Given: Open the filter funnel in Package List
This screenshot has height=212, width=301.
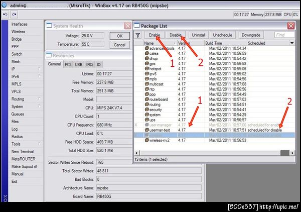Looking at the screenshot, I should (137, 35).
